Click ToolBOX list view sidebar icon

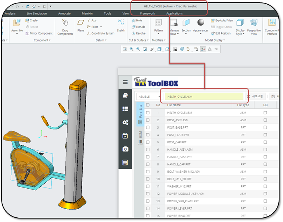coord(125,108)
